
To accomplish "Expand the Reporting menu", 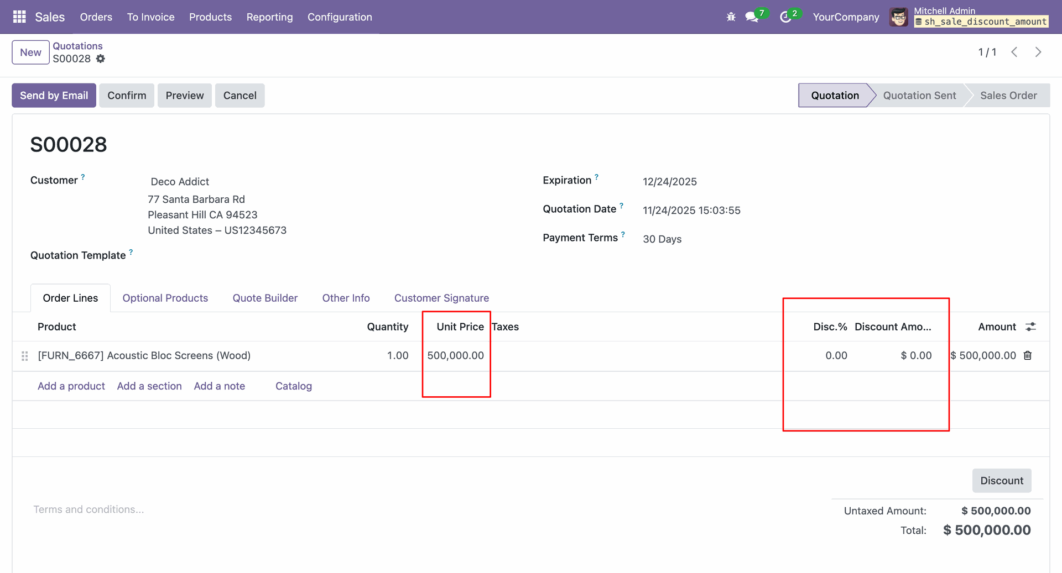I will 269,17.
